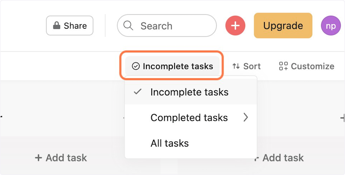Open the Sort dropdown

click(x=247, y=66)
